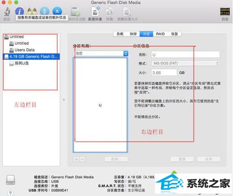Image resolution: width=234 pixels, height=196 pixels.
Task: Open the partition layout (分区布局) dropdown
Action: [x=101, y=53]
